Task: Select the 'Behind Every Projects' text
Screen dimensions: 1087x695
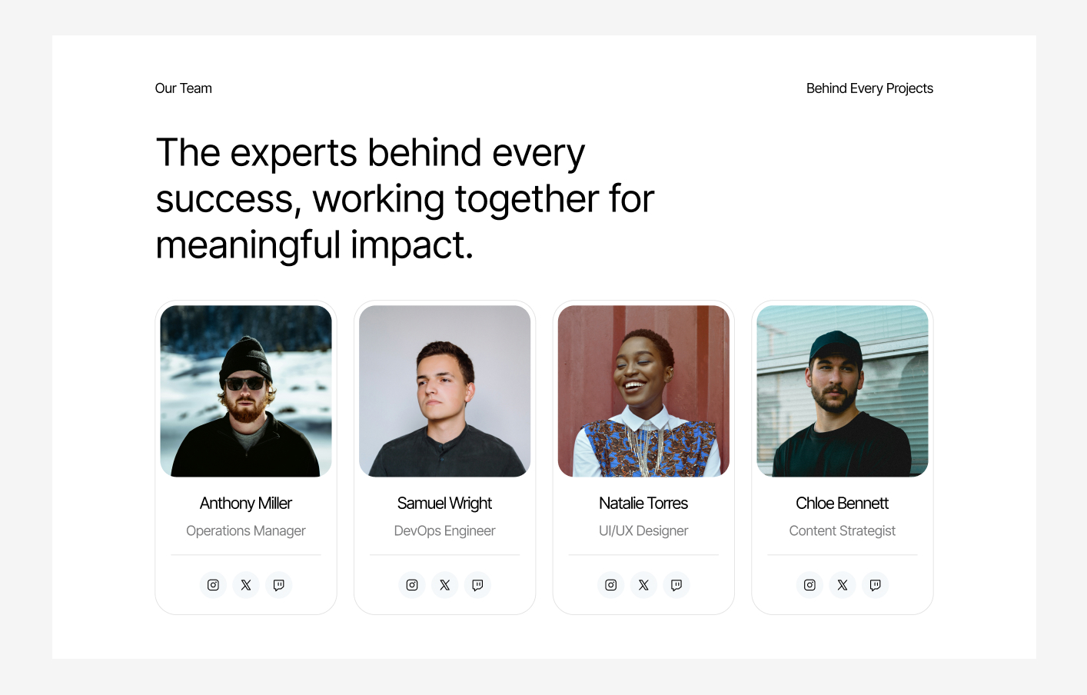Action: (x=869, y=88)
